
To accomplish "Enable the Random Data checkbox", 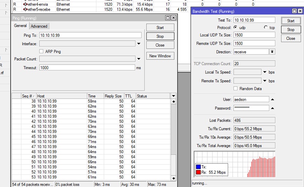I will coord(235,88).
